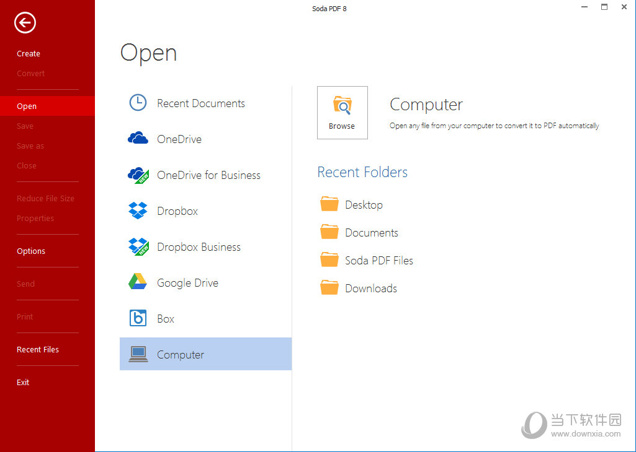The image size is (636, 452).
Task: Open the Soda PDF Files folder name
Action: [379, 261]
